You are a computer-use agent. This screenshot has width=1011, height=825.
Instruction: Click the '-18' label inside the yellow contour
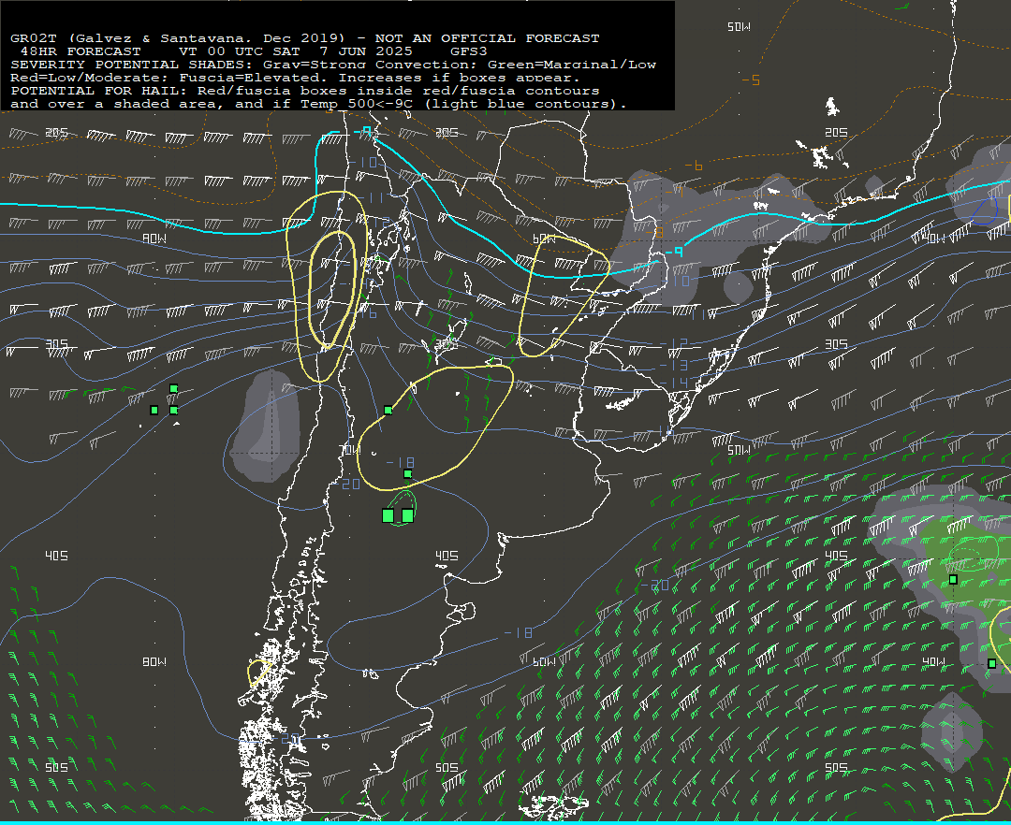(x=401, y=462)
